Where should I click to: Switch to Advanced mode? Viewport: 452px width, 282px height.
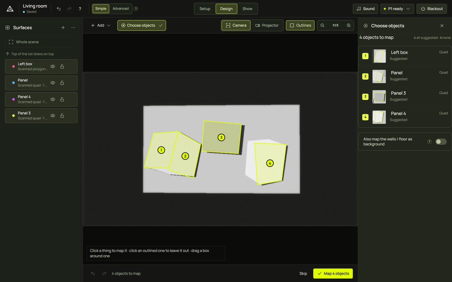(120, 9)
